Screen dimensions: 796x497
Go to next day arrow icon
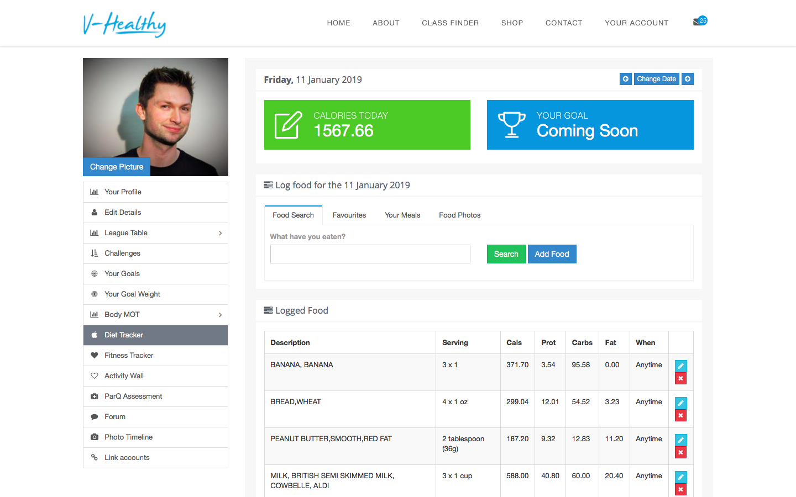coord(688,79)
